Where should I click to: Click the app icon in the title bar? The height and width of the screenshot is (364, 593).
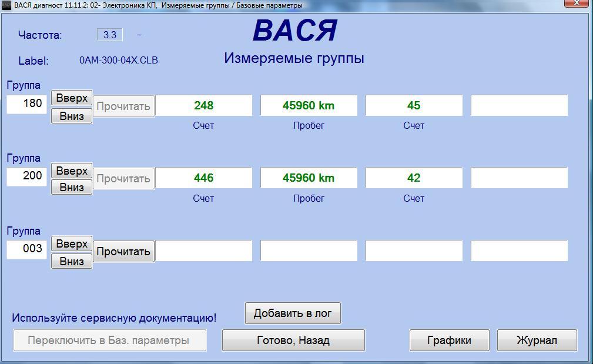coord(6,5)
